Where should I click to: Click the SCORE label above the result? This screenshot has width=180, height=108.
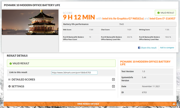[x=68, y=13]
